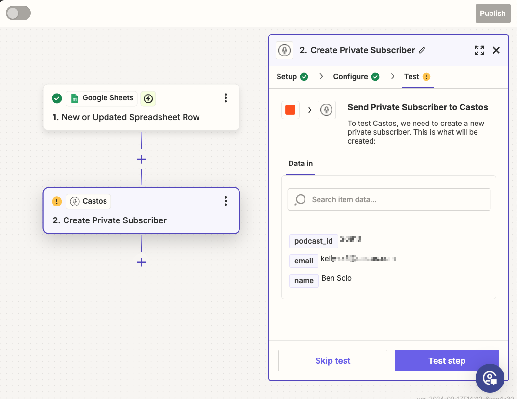Click the arrow between source and Castos icons
This screenshot has width=517, height=399.
pos(308,110)
